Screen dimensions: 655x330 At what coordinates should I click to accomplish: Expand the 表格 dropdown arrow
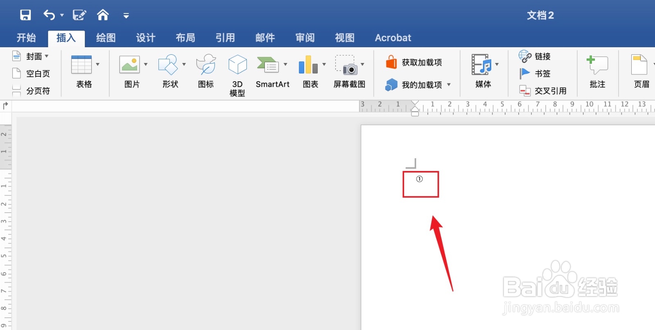pyautogui.click(x=98, y=64)
